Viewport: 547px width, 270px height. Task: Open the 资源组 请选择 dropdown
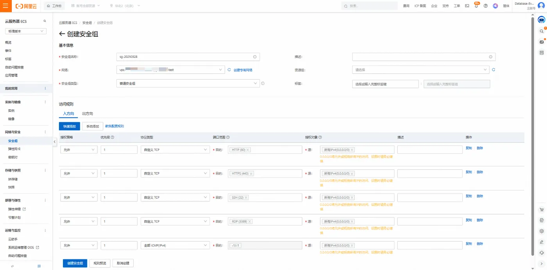point(420,70)
